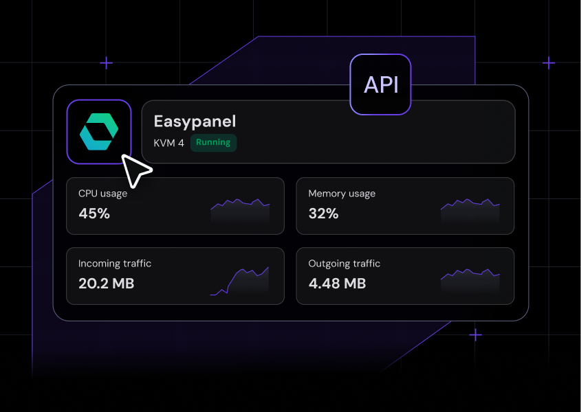Select the Easypanel title menu entry
581x412 pixels.
coord(194,122)
